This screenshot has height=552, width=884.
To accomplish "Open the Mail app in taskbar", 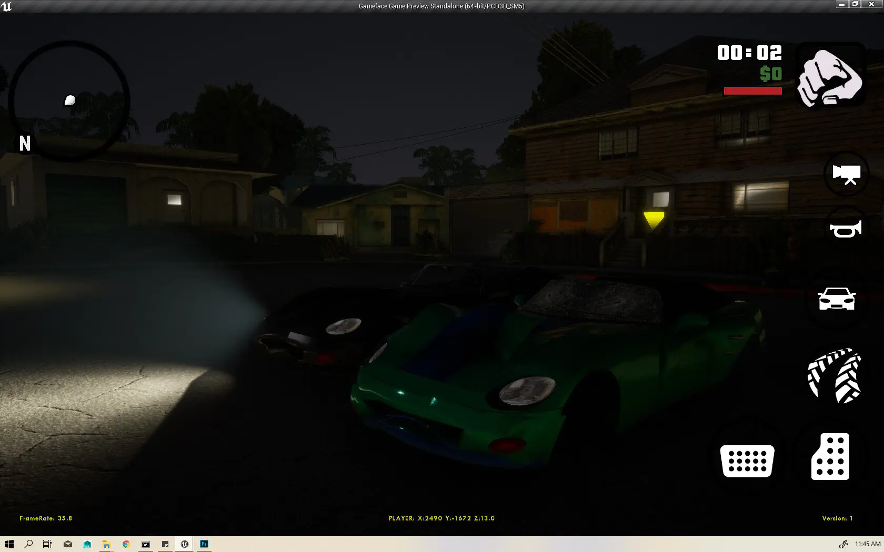I will (68, 544).
